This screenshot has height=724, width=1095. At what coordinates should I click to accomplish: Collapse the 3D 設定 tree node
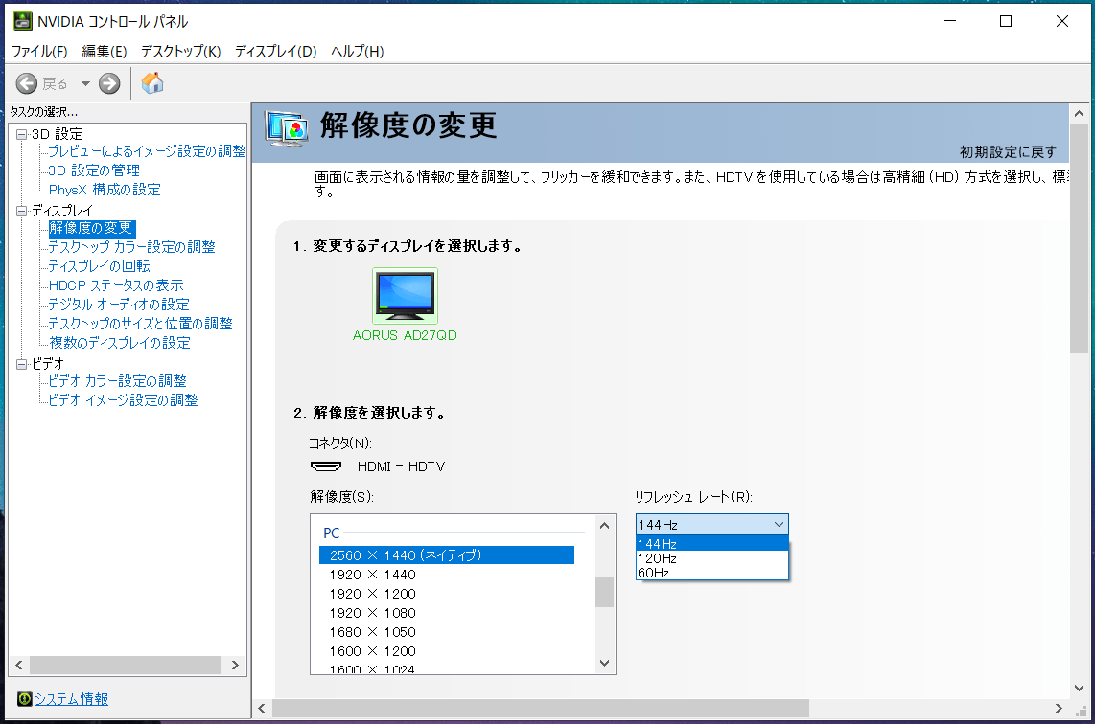[22, 135]
